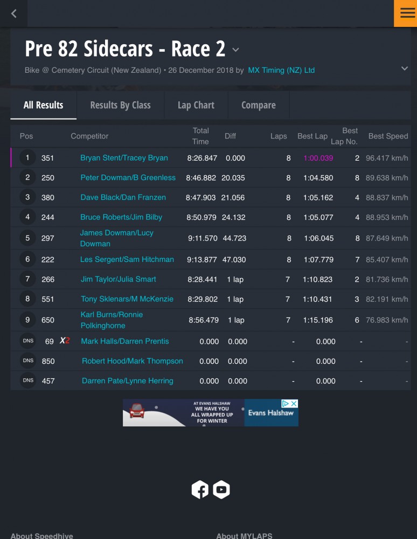Select the Compare tab

tap(258, 105)
